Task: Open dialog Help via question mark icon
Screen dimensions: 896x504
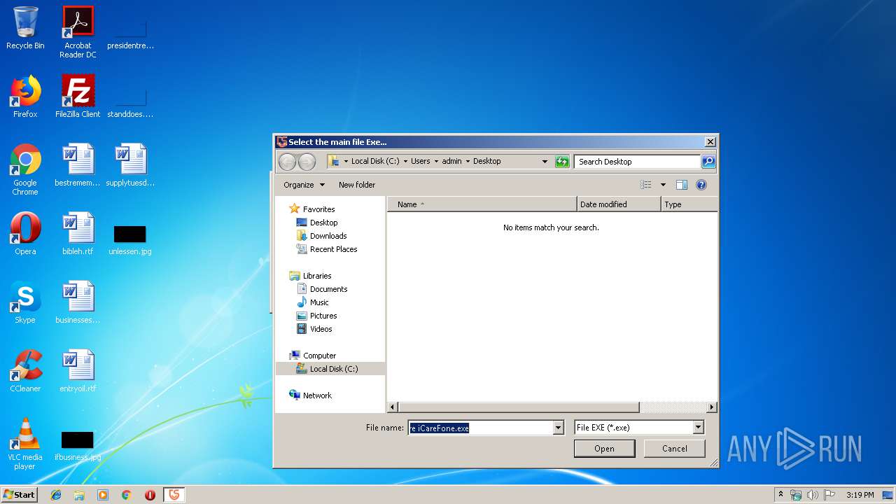Action: (x=701, y=185)
